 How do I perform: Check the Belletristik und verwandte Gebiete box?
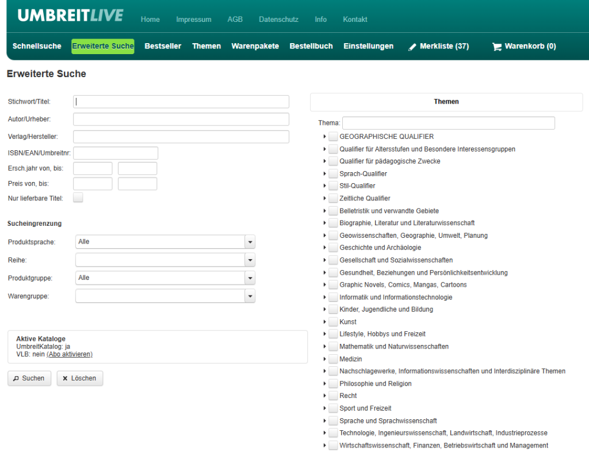pyautogui.click(x=333, y=211)
